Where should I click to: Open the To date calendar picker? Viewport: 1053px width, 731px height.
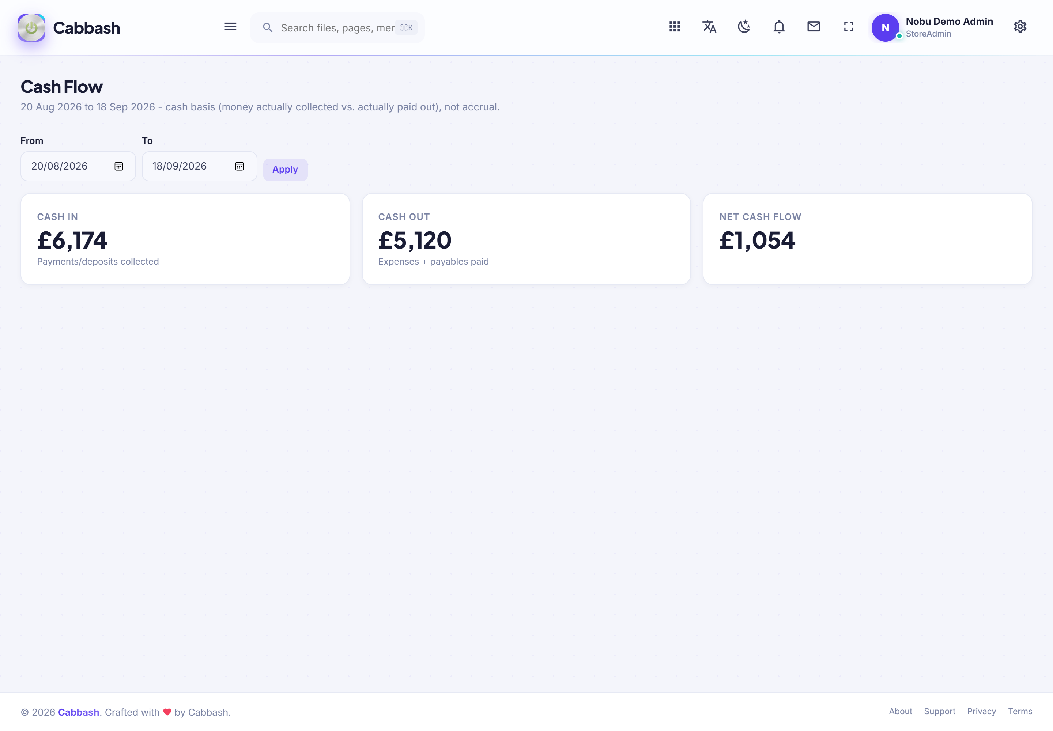[x=239, y=166]
